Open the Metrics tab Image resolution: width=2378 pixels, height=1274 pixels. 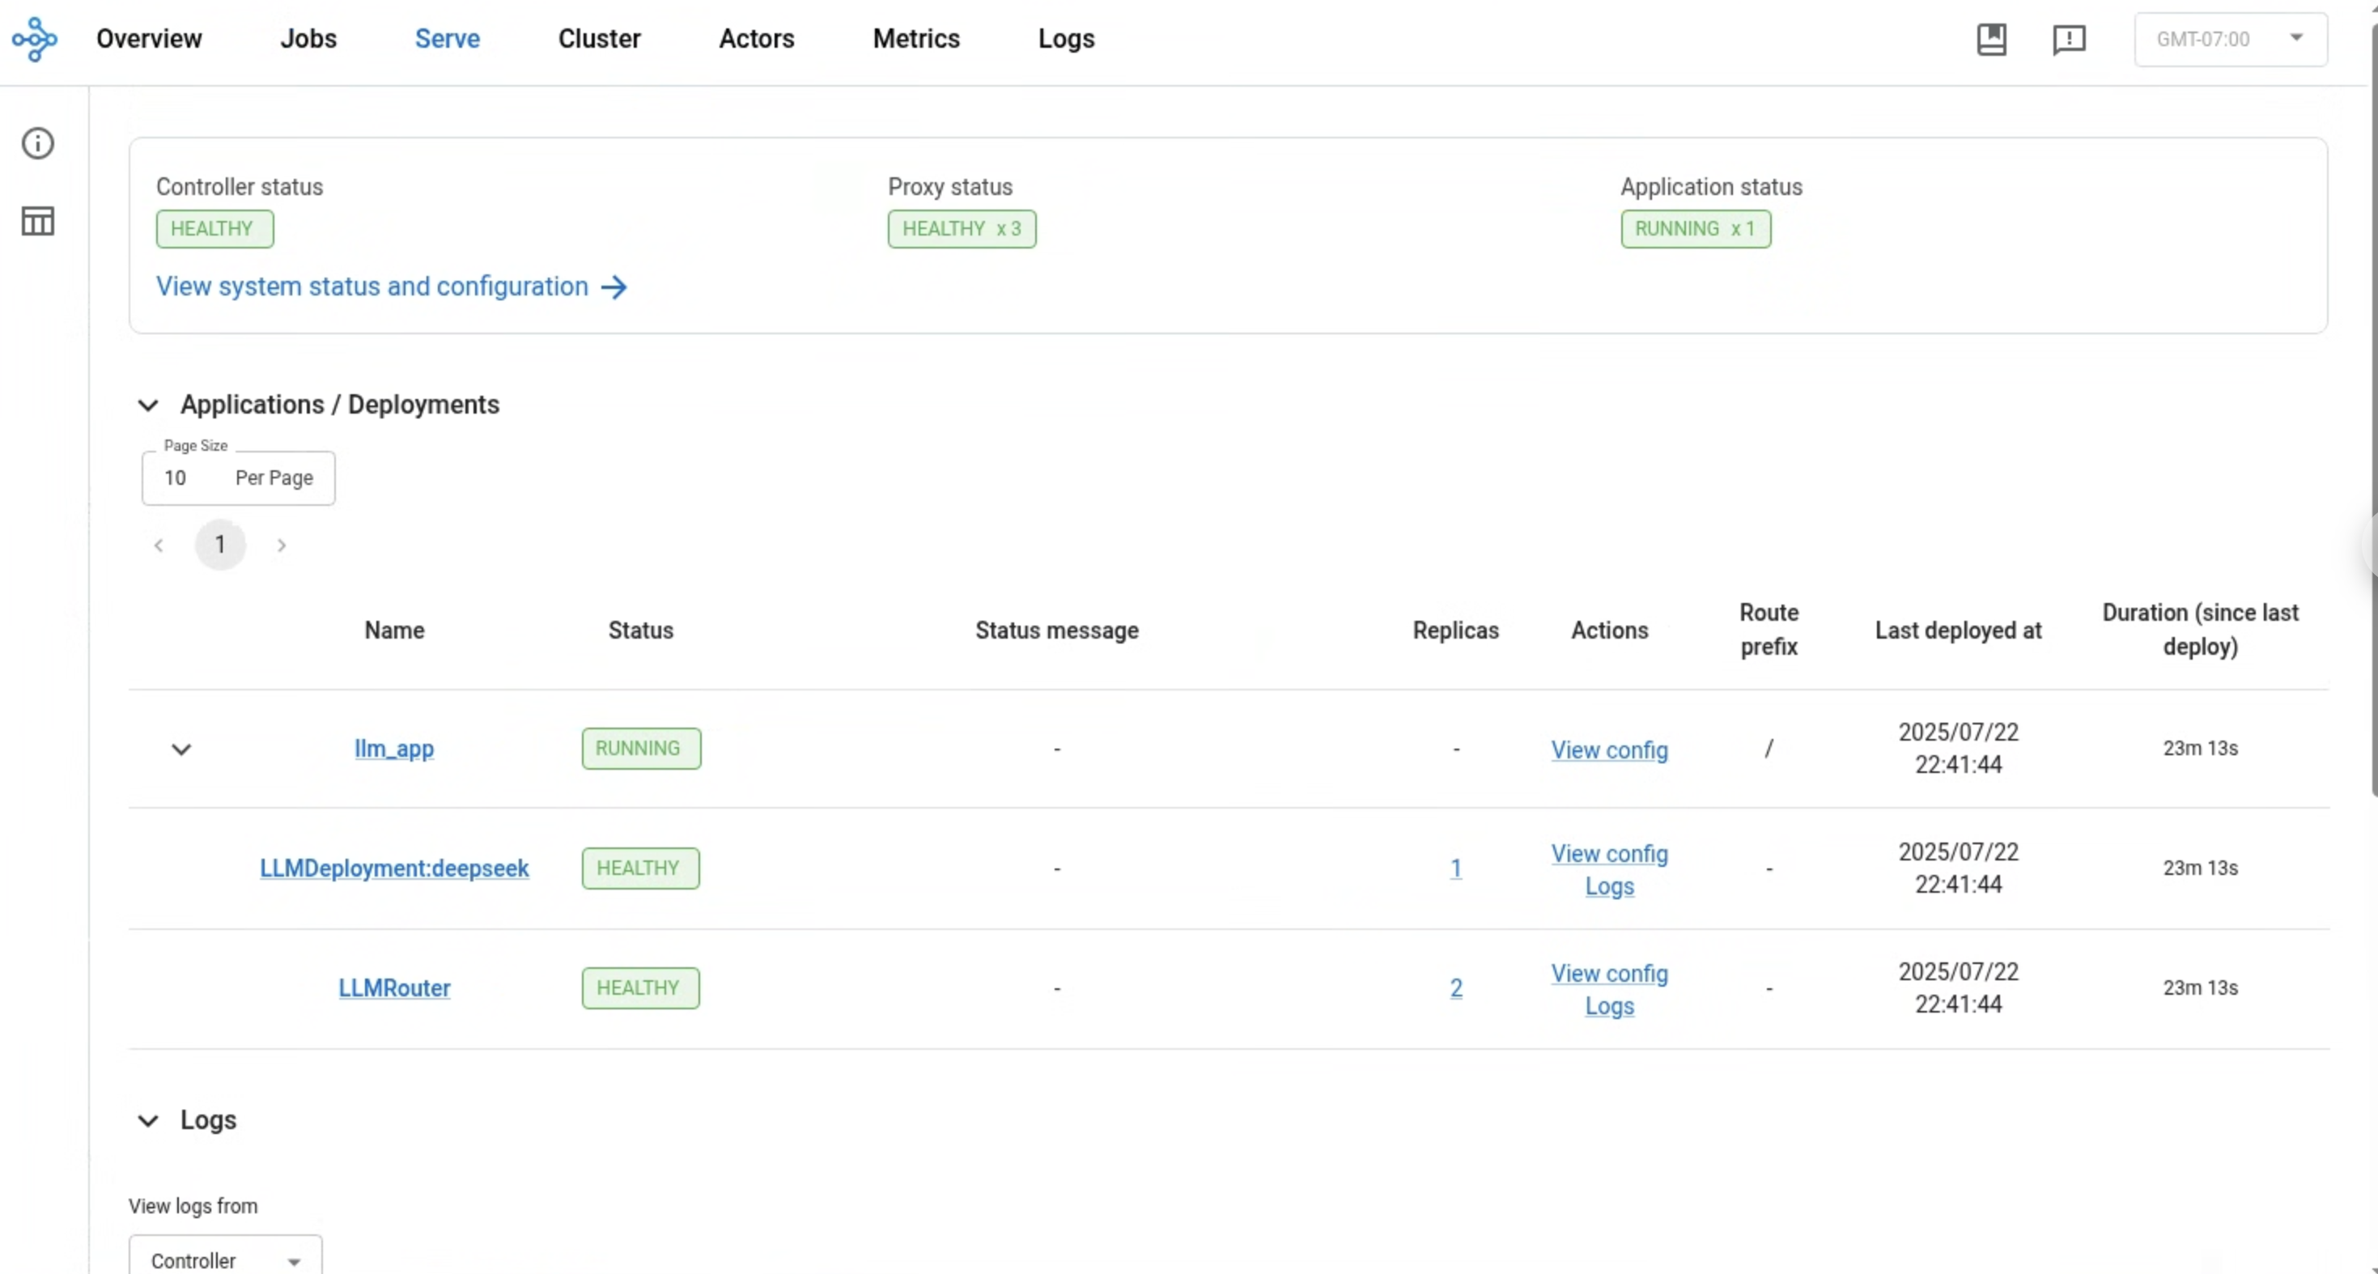click(x=915, y=39)
